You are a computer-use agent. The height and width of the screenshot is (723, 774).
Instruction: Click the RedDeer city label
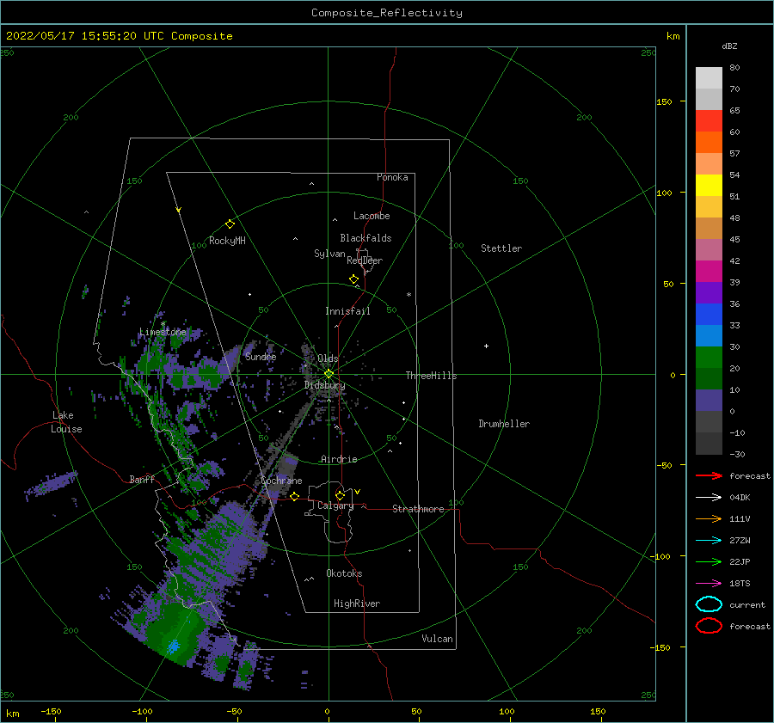click(365, 260)
